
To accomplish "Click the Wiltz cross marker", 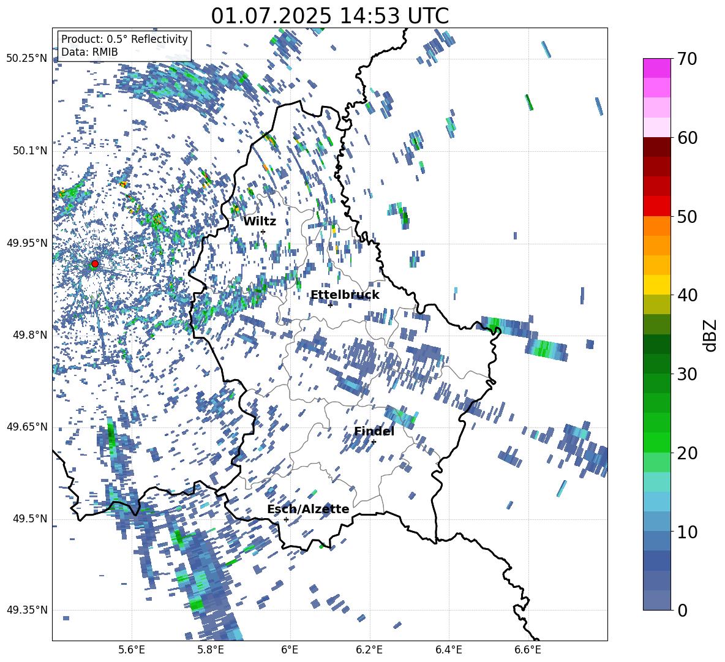I will [x=263, y=231].
